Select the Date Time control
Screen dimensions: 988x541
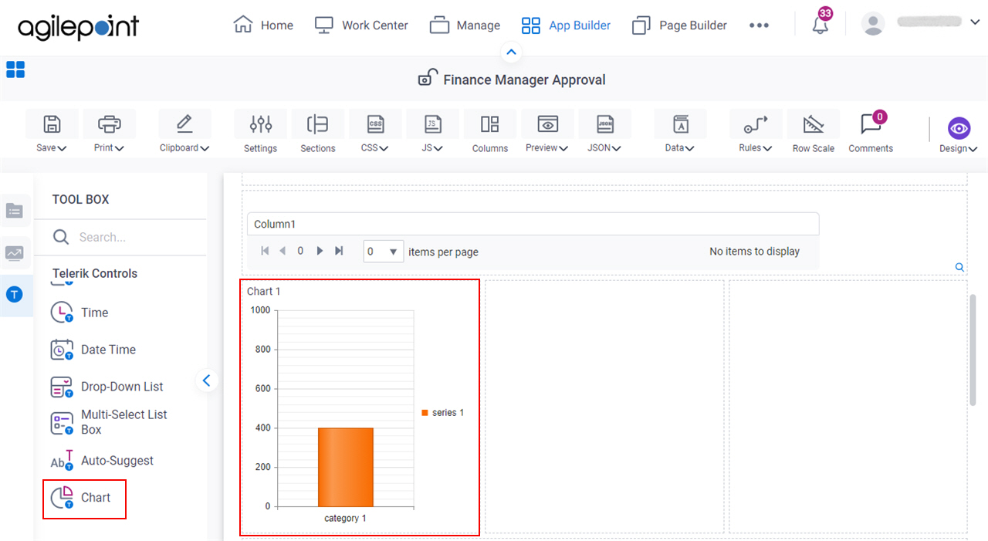click(x=94, y=350)
